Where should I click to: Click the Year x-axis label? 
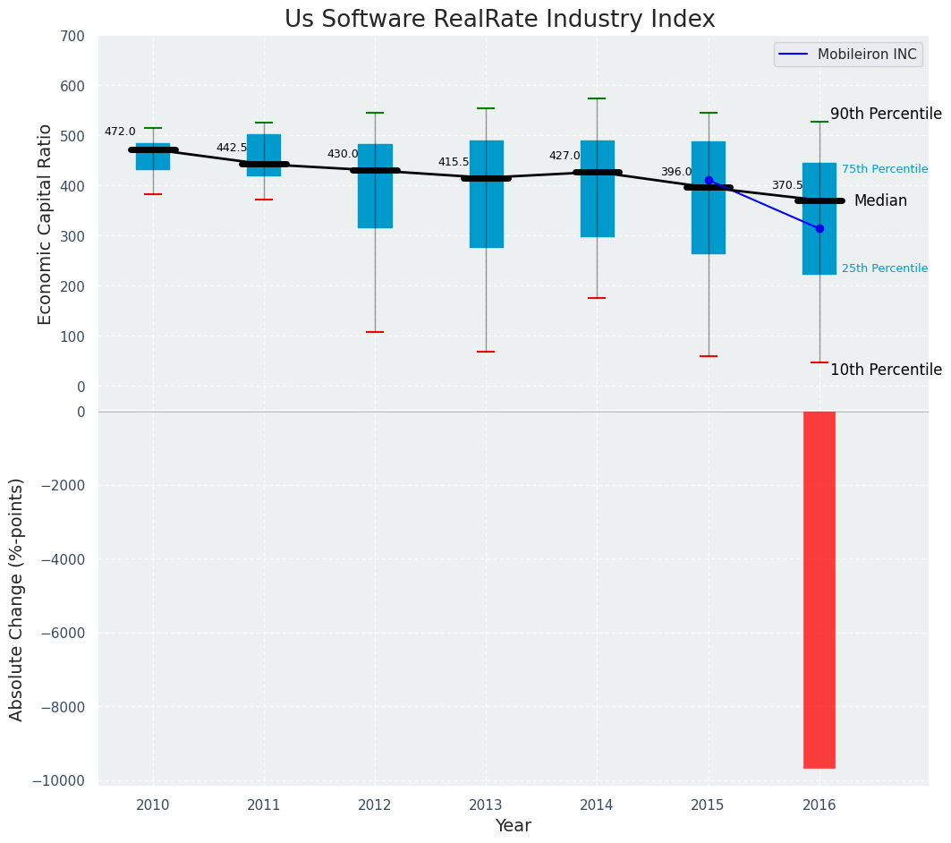(514, 825)
